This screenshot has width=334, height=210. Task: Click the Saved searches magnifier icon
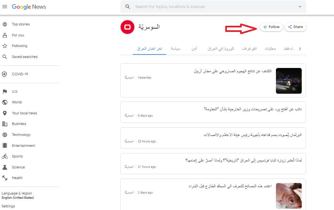point(5,57)
